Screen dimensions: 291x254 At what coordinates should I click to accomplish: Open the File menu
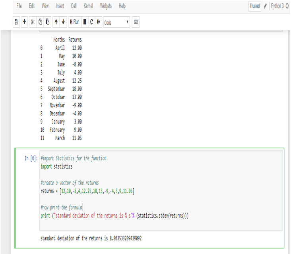pos(19,6)
